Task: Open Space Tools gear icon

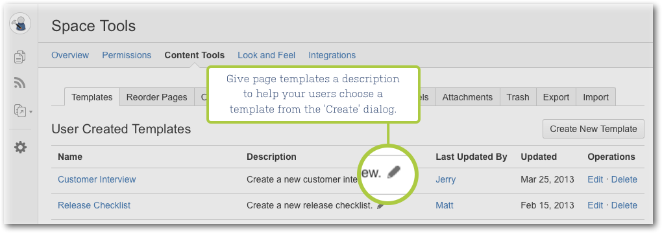Action: click(x=20, y=148)
